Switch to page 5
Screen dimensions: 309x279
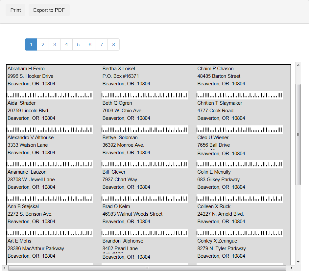coord(78,45)
